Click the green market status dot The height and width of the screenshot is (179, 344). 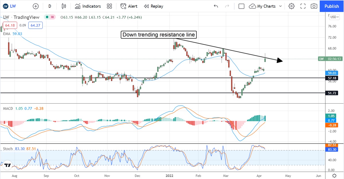pos(46,17)
